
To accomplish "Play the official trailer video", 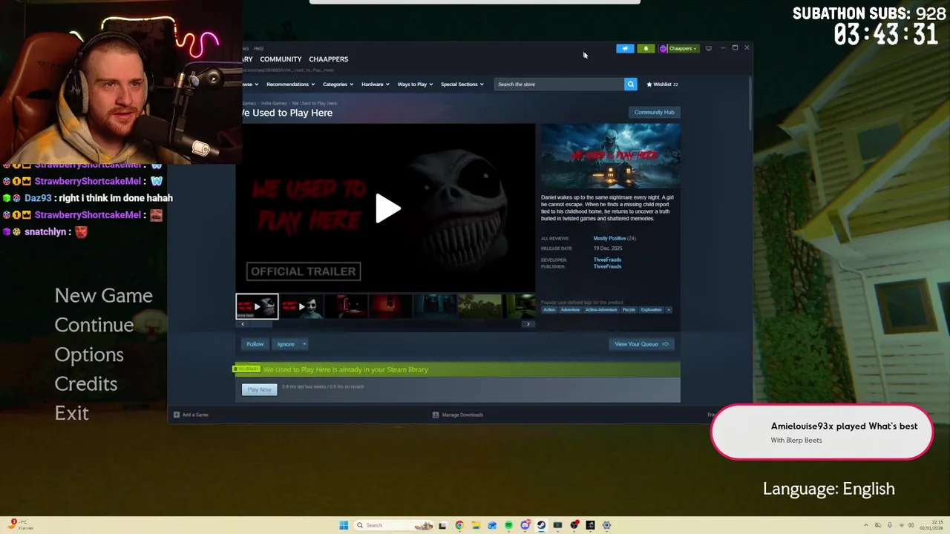I will point(387,208).
